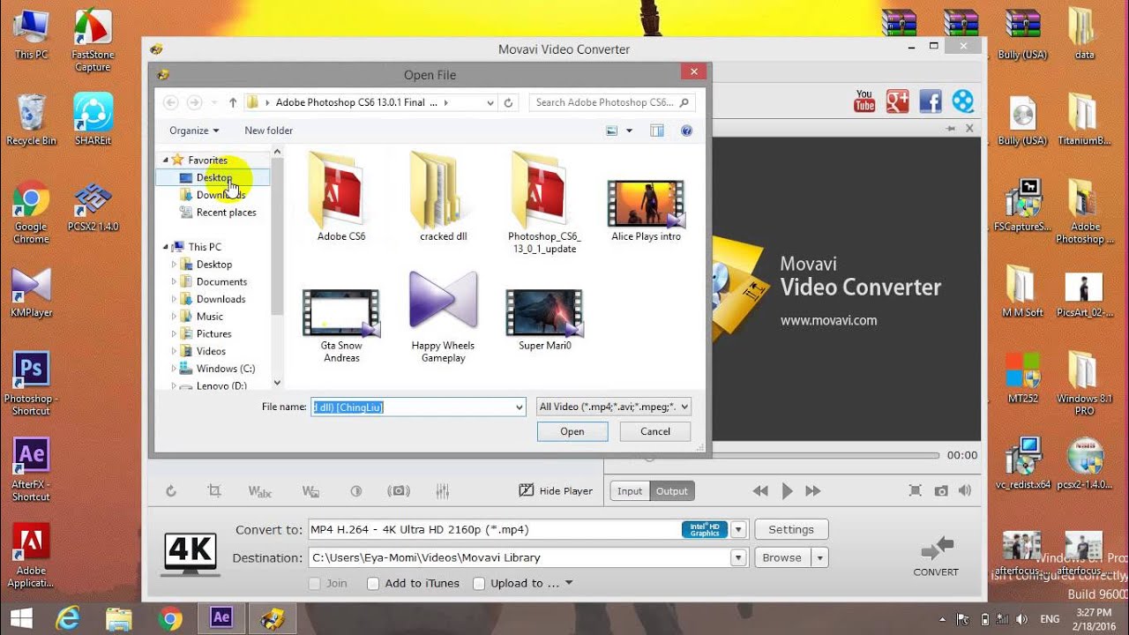Screen dimensions: 1129x635
Task: Click the New folder button
Action: 268,131
